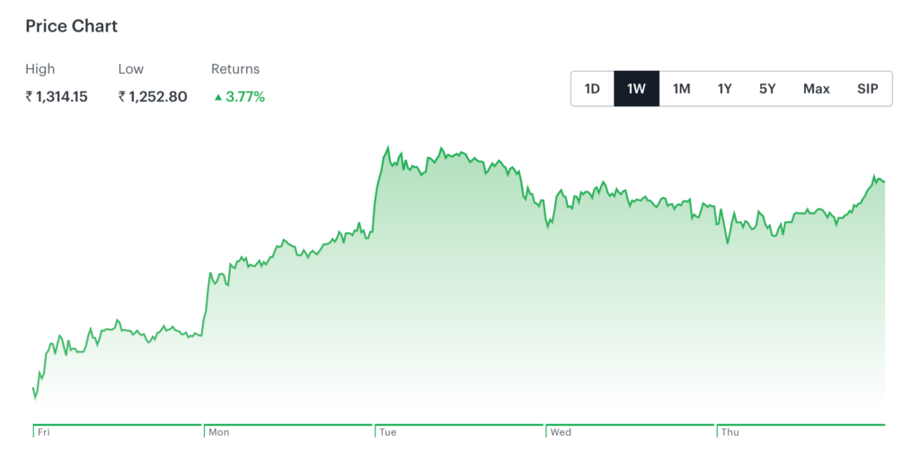
Task: Show the 1Y price history
Action: pos(724,89)
